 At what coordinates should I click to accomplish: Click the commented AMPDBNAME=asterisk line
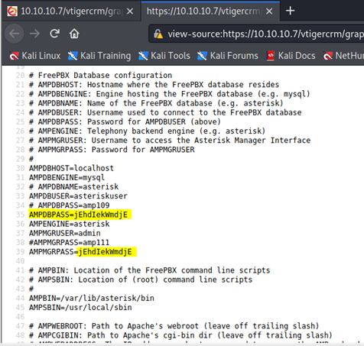(x=73, y=186)
